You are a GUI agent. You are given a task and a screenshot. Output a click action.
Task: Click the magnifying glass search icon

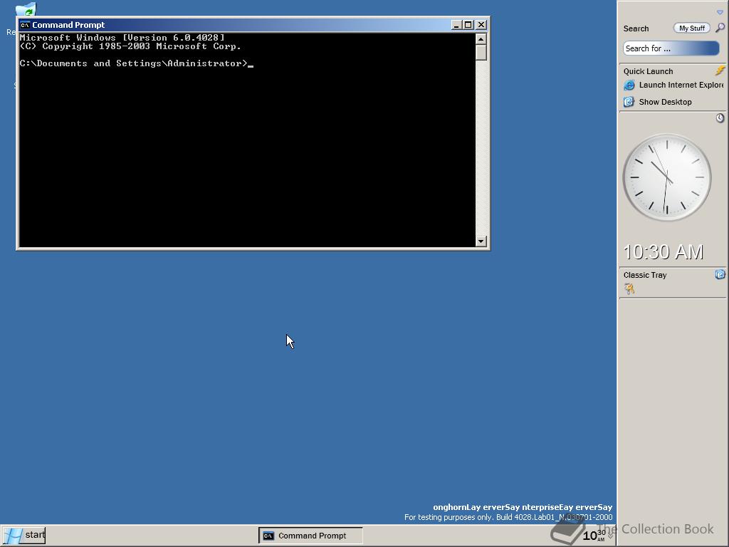tap(720, 28)
